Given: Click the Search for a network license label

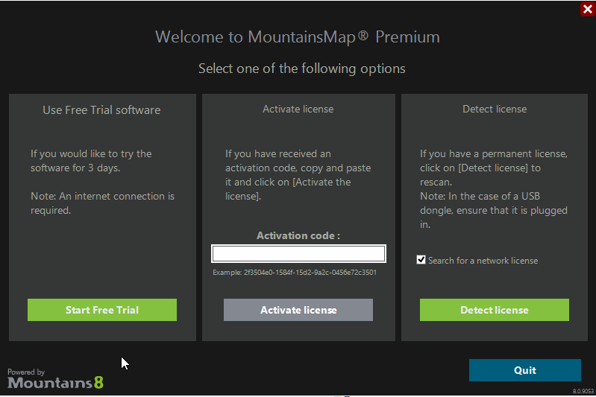Looking at the screenshot, I should (483, 261).
